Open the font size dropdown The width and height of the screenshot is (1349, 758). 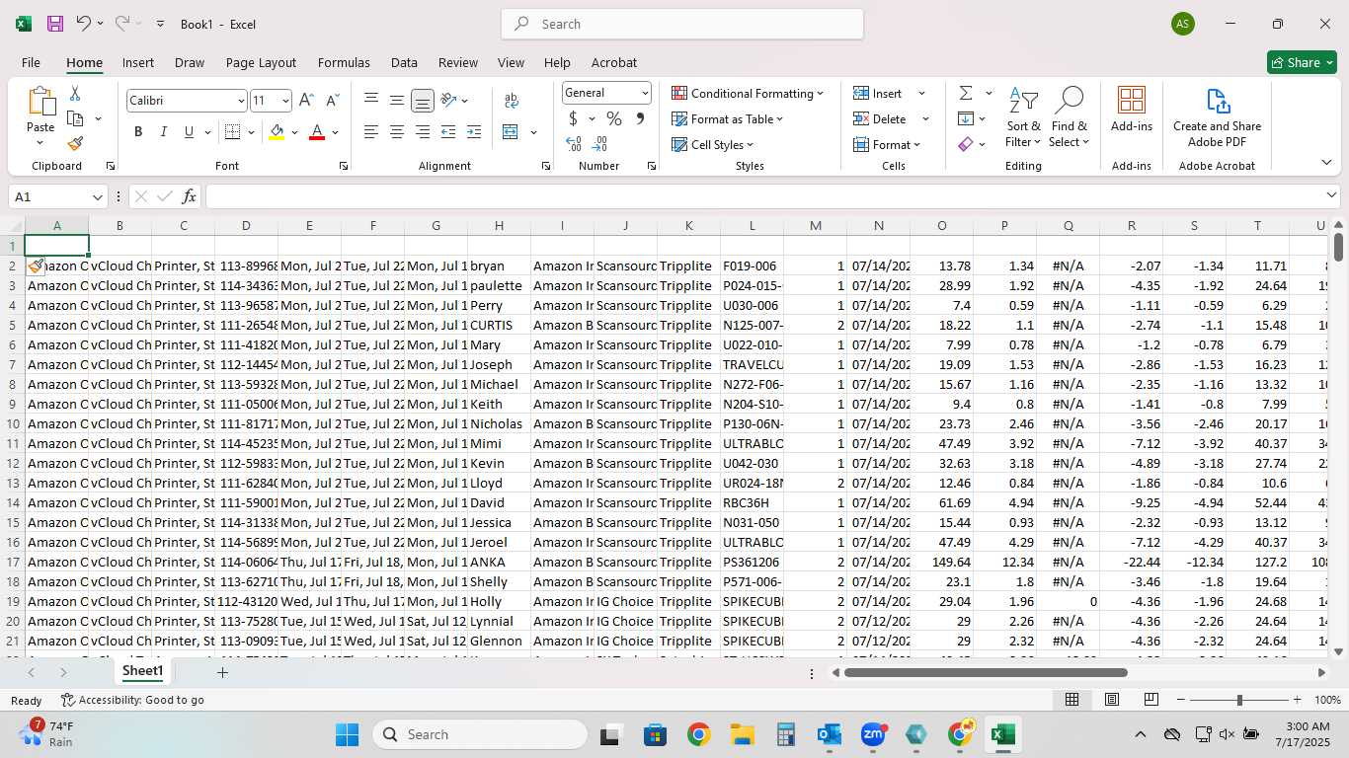[x=285, y=101]
